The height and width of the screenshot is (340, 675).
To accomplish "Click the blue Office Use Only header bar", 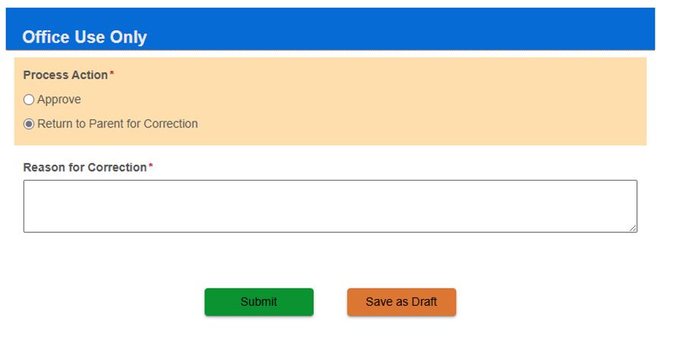I will tap(330, 29).
